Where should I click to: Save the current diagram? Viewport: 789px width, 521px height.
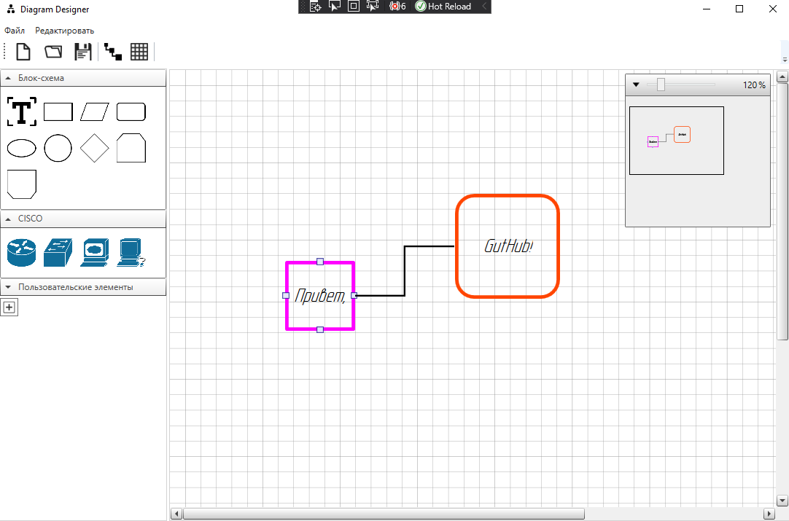point(82,51)
